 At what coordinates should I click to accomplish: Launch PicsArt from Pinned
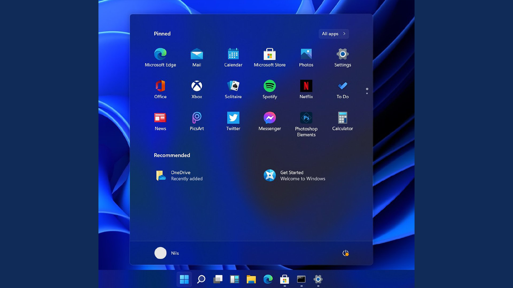[x=196, y=118]
